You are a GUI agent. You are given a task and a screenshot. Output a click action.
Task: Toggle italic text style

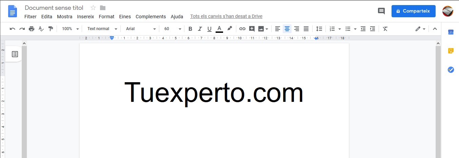coord(200,29)
